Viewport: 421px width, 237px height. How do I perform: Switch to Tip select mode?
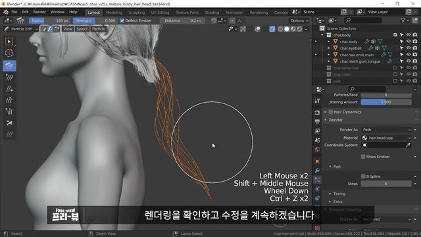(x=57, y=29)
